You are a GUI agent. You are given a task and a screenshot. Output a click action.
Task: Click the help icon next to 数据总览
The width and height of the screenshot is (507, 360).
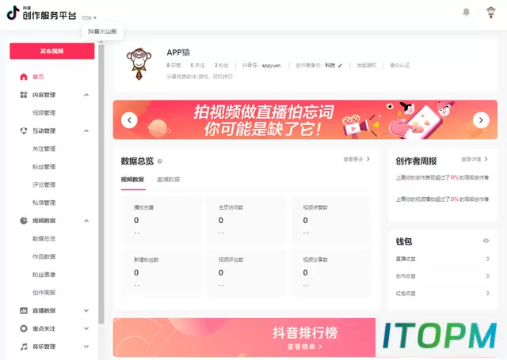tap(160, 161)
